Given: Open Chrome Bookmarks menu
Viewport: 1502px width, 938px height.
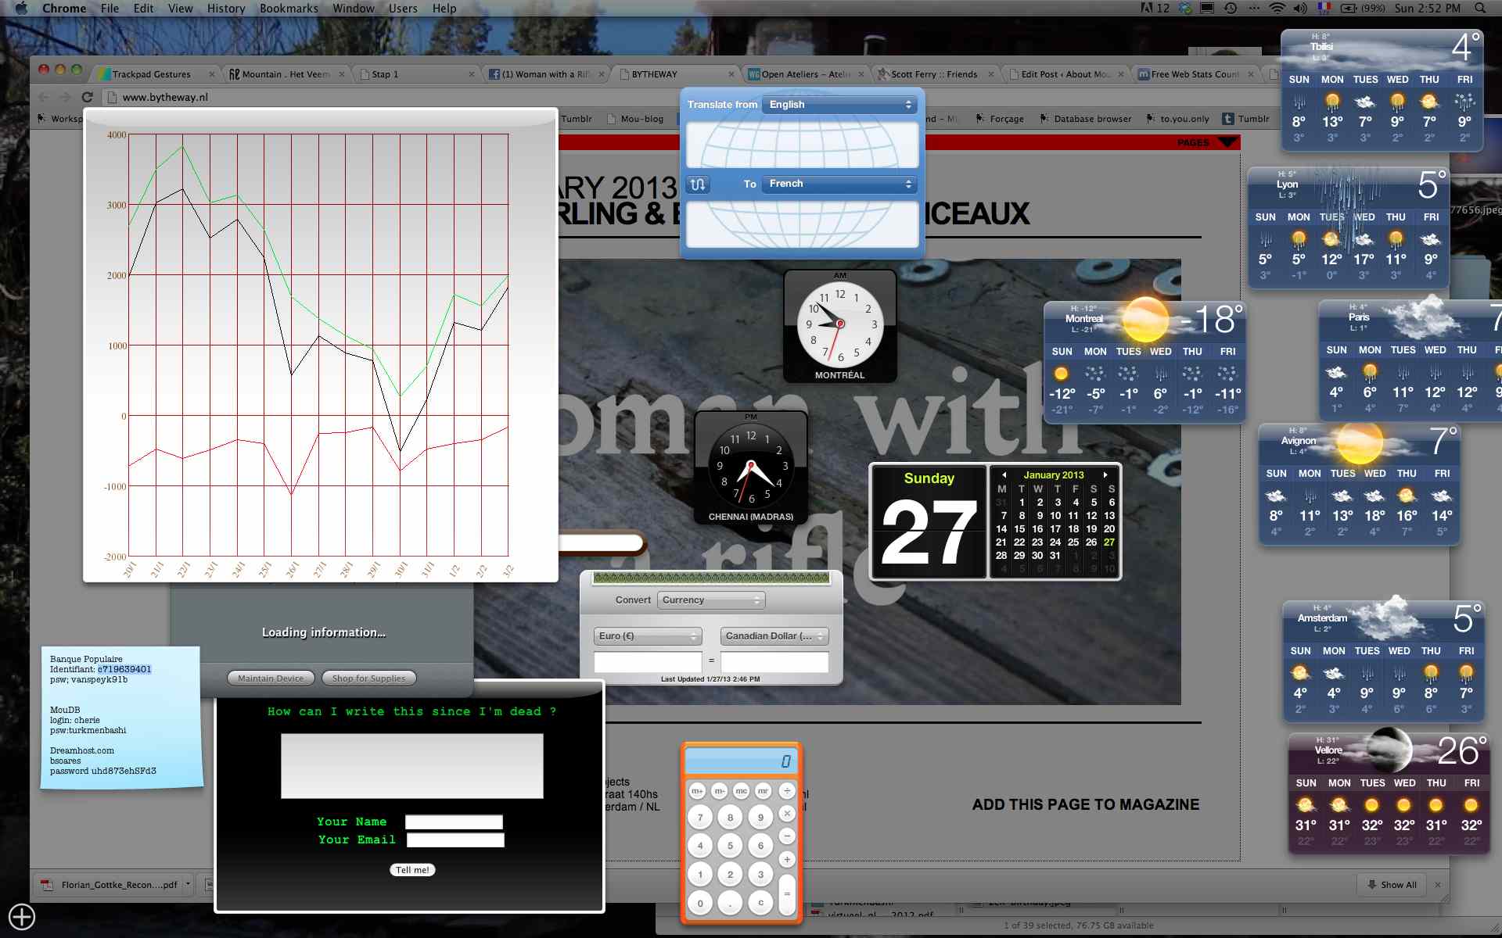Looking at the screenshot, I should [x=289, y=8].
